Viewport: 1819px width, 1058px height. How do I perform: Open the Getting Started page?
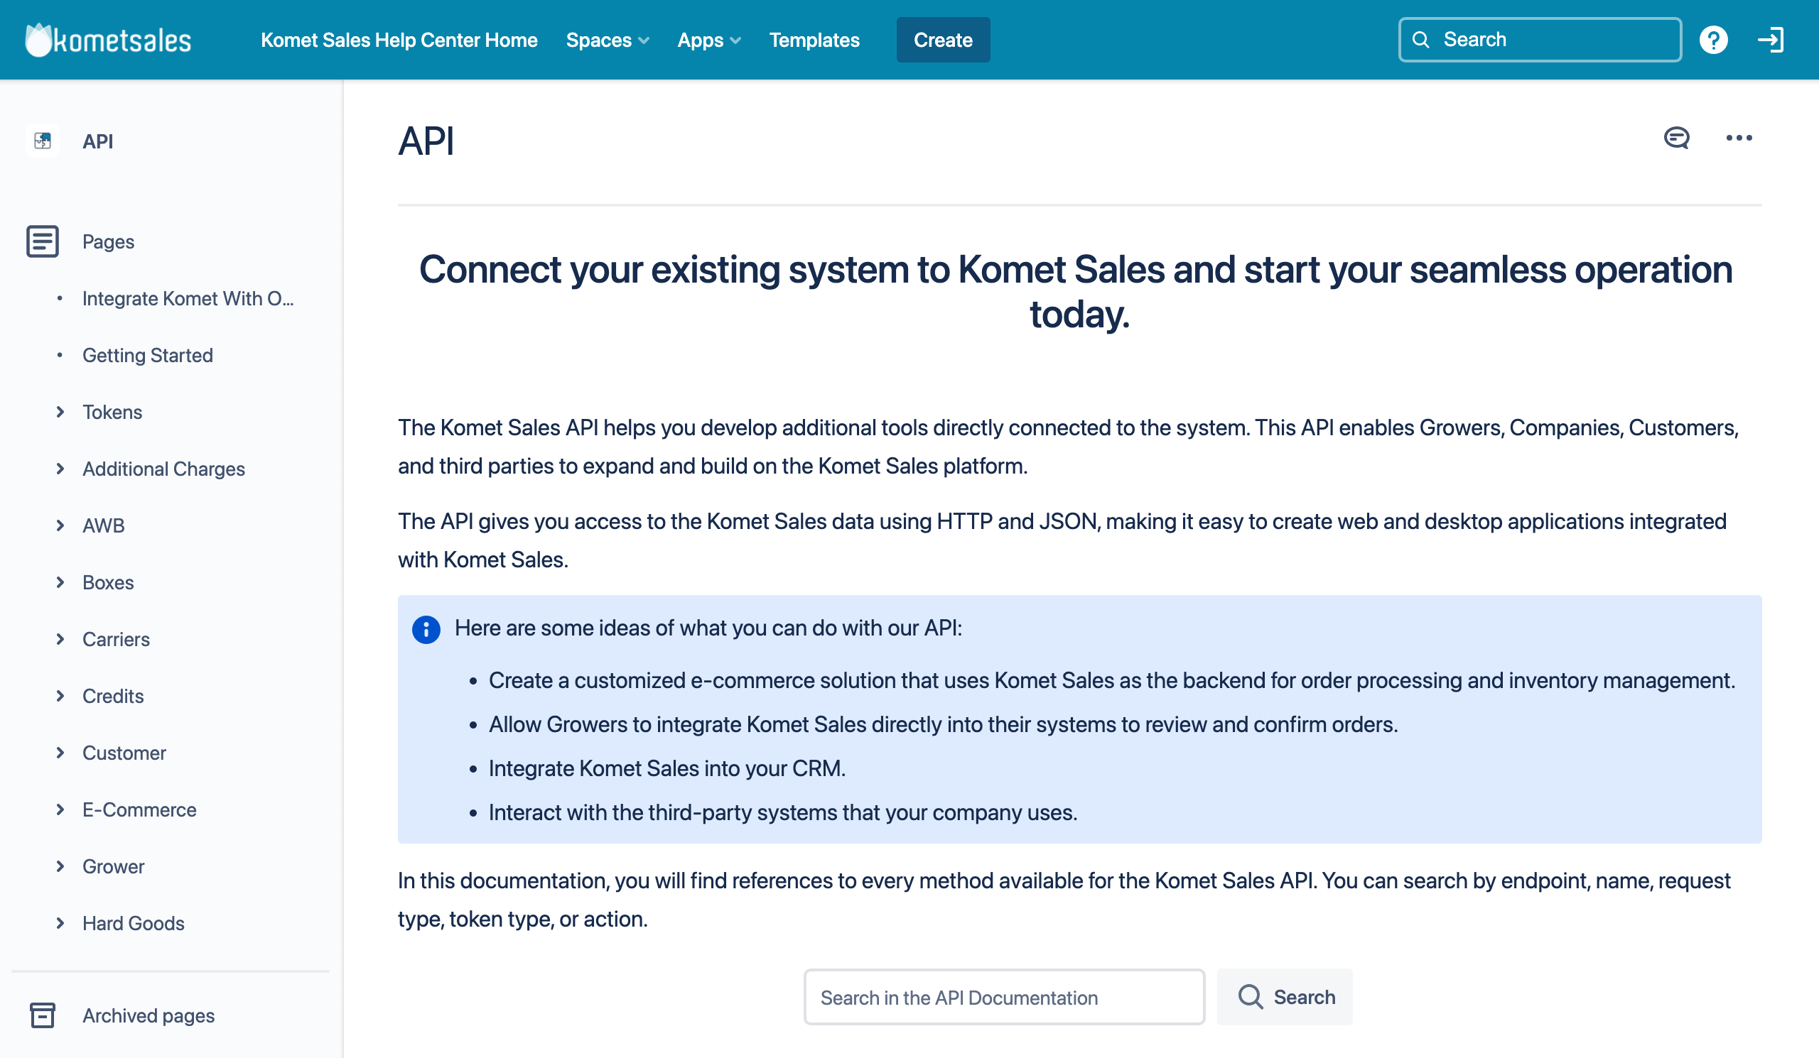tap(147, 356)
